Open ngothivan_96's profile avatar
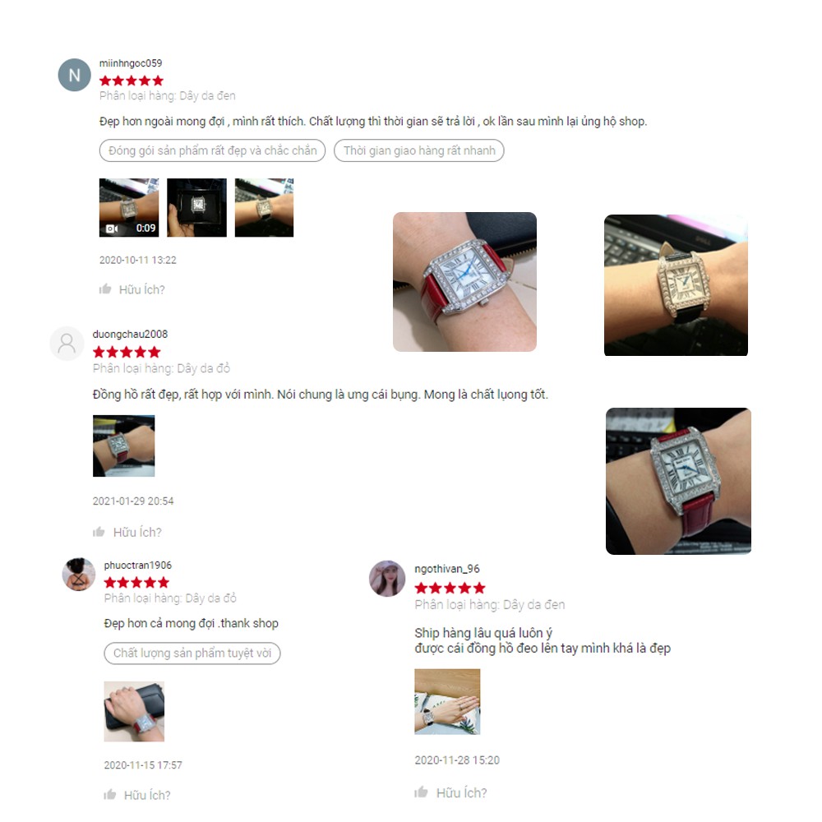This screenshot has width=822, height=822. [x=387, y=579]
